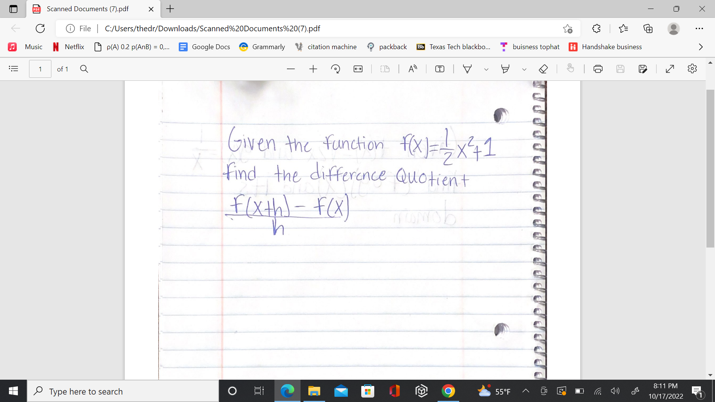This screenshot has height=402, width=715.
Task: Open the highlighter options dropdown
Action: 524,69
